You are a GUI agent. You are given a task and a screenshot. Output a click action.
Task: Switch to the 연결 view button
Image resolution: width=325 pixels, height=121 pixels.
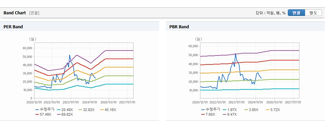(296, 13)
